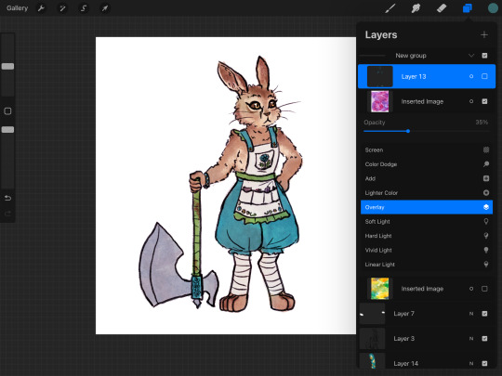Collapse the New group chevron
The image size is (502, 376).
[x=471, y=56]
